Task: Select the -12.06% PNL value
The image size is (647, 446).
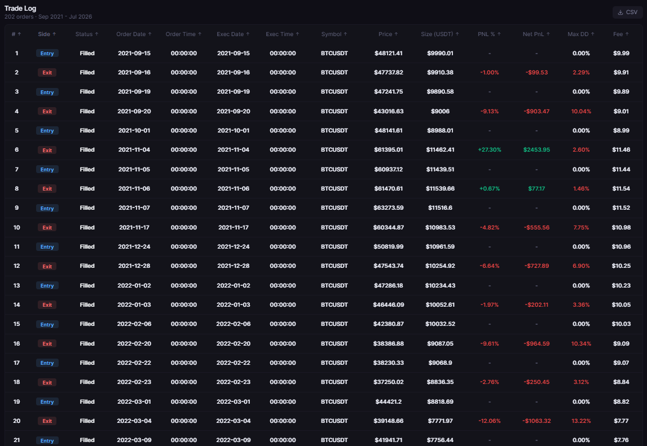Action: tap(490, 421)
